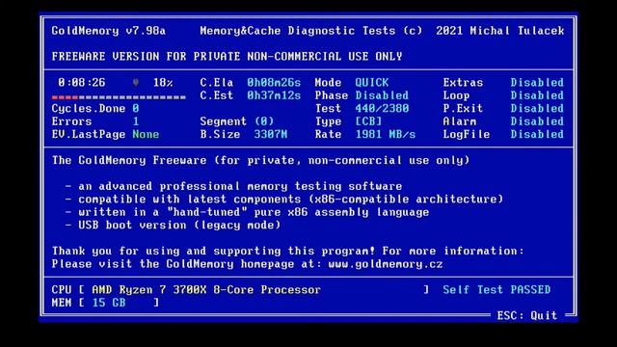Click the Test value '440/2380'

382,109
